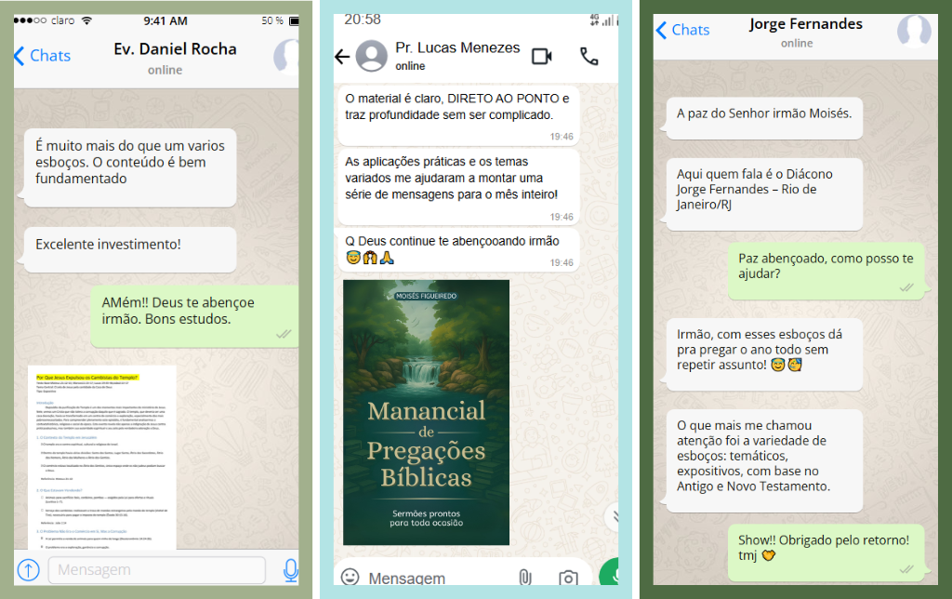Tap the paperclip attachment icon
Viewport: 952px width, 599px height.
pyautogui.click(x=524, y=578)
